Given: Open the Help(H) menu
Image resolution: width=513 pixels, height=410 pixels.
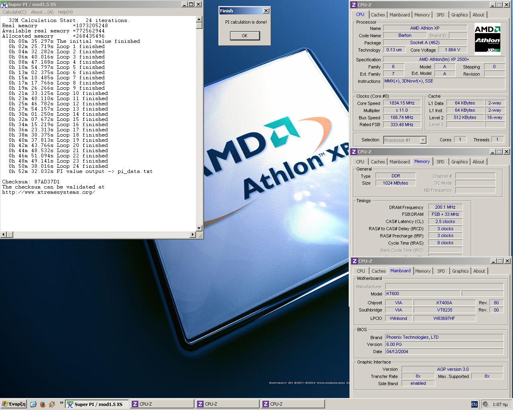Looking at the screenshot, I should pos(65,12).
